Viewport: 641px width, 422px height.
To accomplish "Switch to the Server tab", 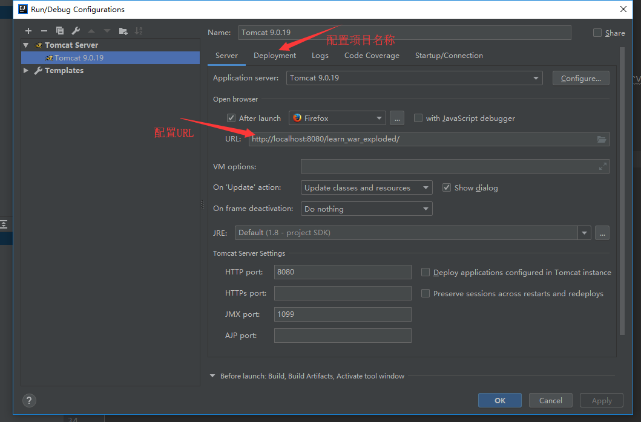I will click(226, 56).
